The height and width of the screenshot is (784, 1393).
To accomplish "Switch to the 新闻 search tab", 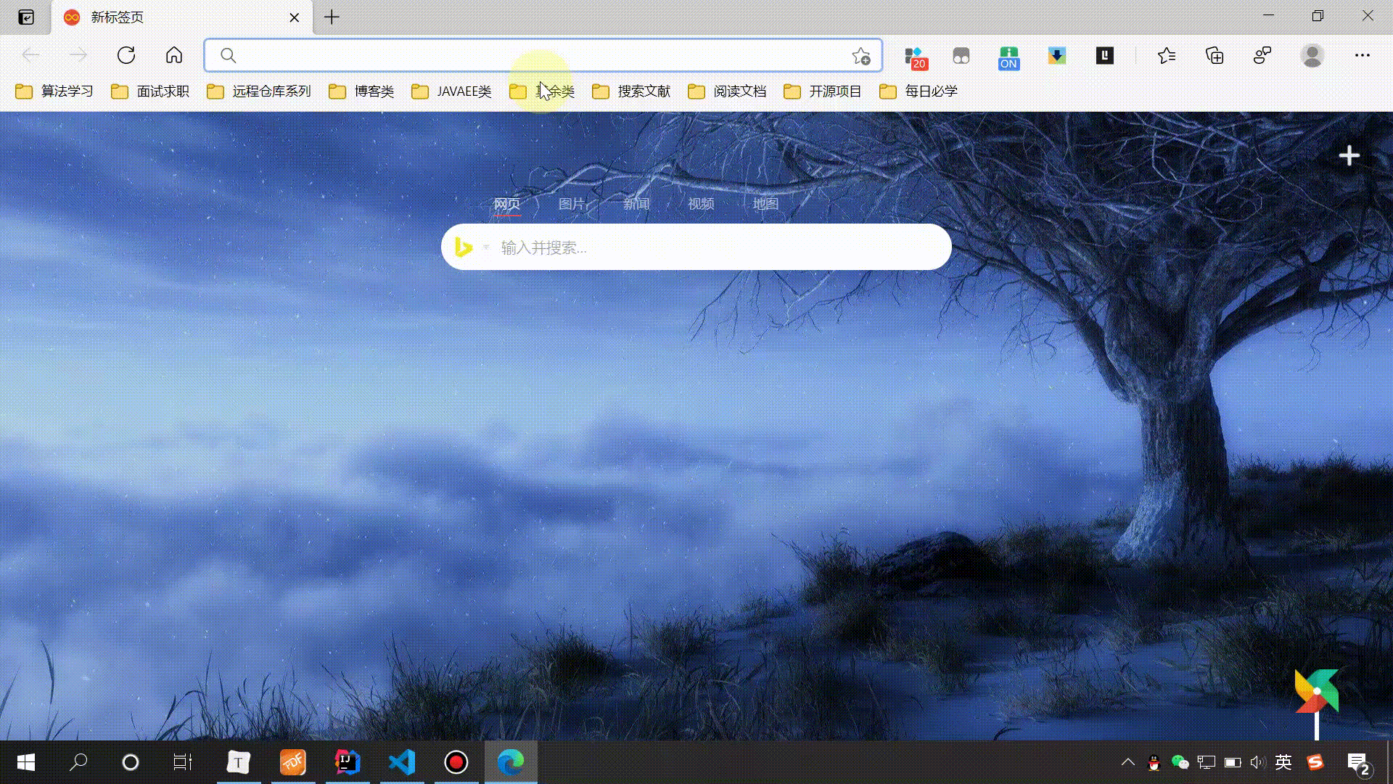I will click(636, 204).
